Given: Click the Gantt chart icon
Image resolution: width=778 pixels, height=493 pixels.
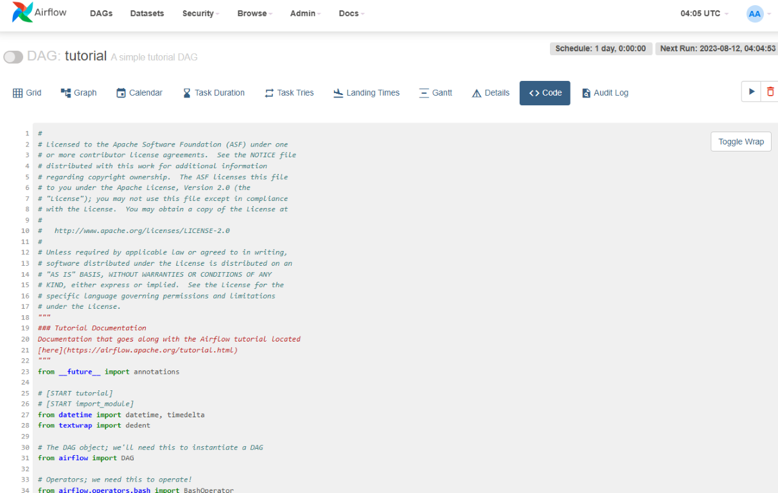Looking at the screenshot, I should click(424, 93).
